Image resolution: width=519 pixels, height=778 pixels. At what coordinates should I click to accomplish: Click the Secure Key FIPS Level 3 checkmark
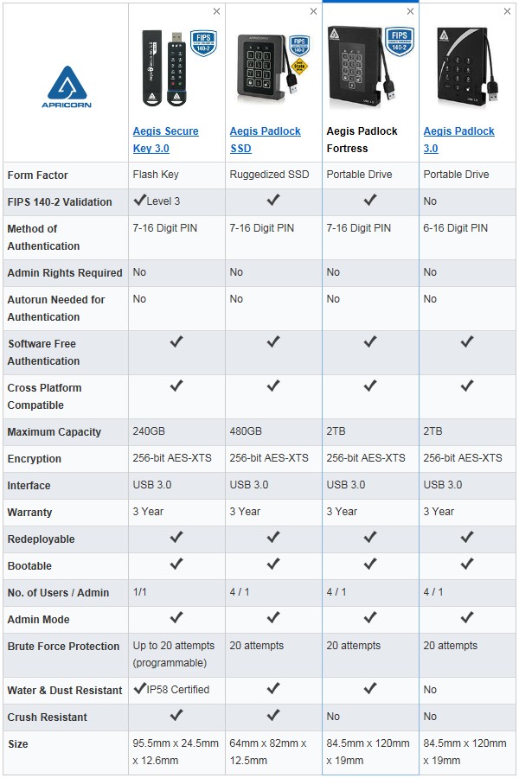[x=139, y=201]
